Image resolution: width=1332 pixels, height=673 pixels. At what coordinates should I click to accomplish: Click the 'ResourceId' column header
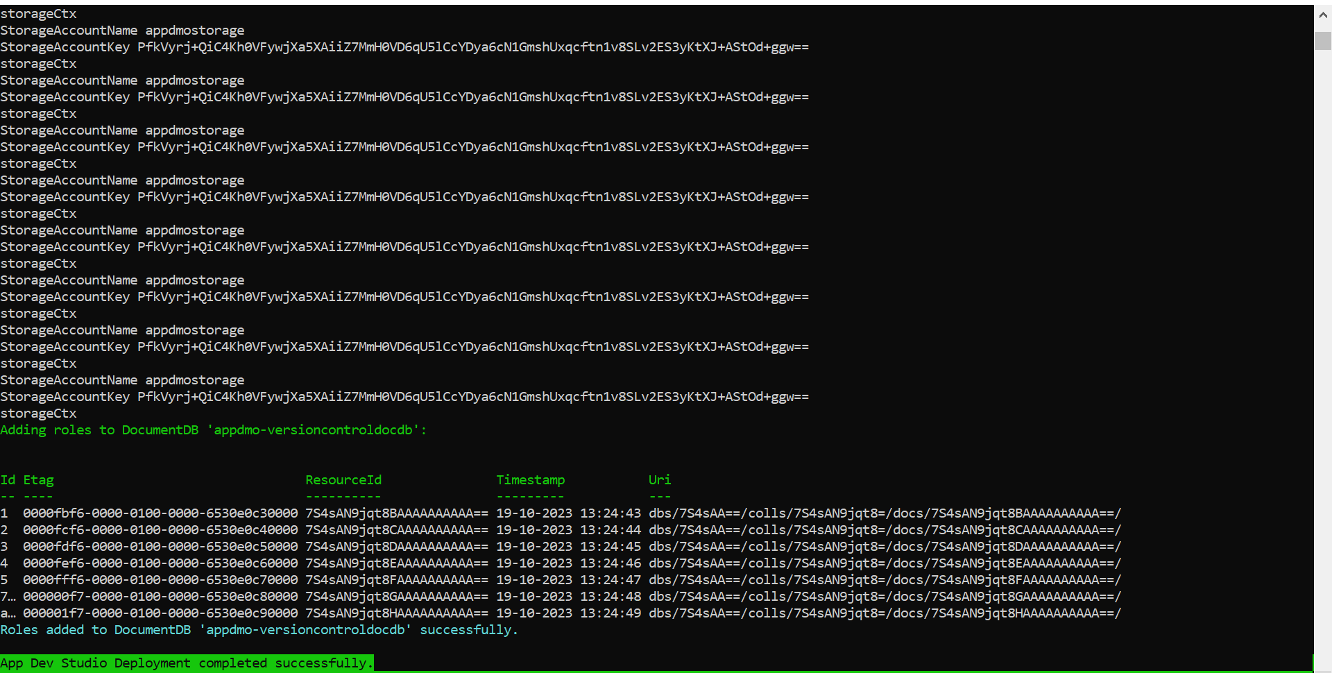tap(343, 480)
